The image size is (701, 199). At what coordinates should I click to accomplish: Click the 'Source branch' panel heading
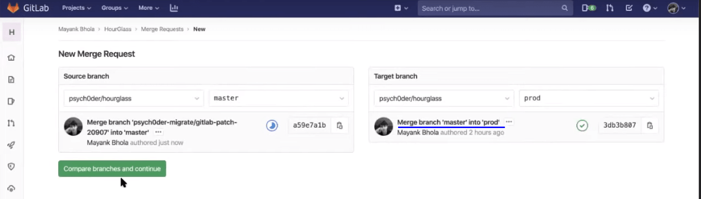point(87,76)
